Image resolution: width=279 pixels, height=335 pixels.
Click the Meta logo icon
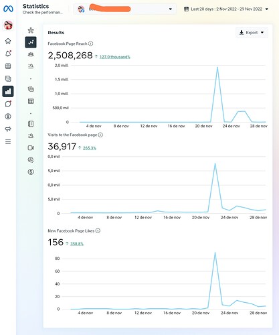[8, 9]
